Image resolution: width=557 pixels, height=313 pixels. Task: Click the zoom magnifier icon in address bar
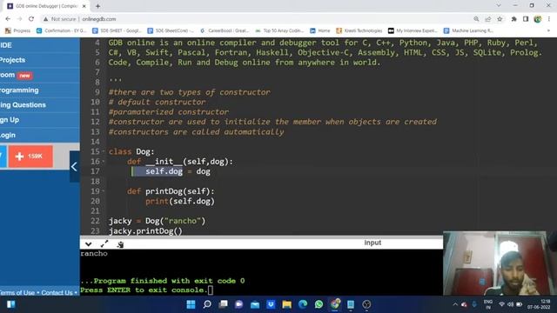point(476,19)
